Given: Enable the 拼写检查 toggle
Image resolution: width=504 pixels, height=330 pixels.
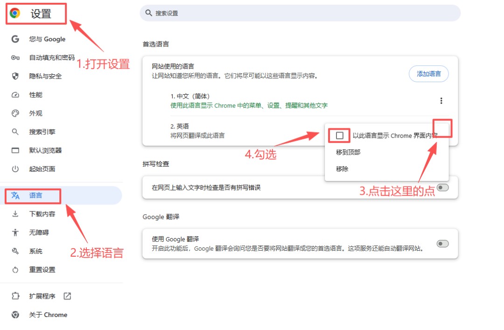Looking at the screenshot, I should (442, 187).
